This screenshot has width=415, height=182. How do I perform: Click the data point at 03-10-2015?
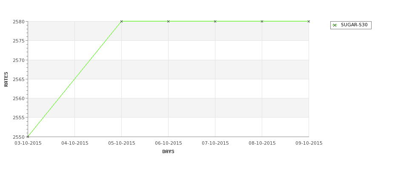point(28,137)
